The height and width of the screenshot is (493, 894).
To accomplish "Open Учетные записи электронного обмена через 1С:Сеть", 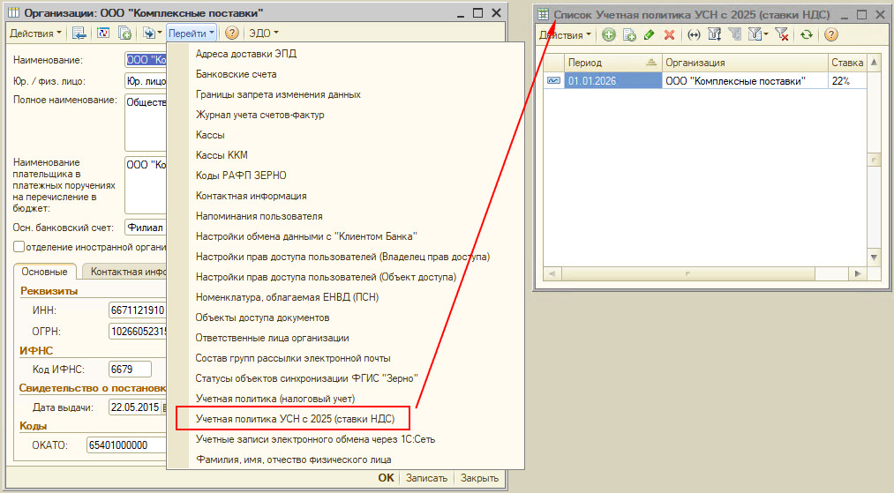I will 315,439.
